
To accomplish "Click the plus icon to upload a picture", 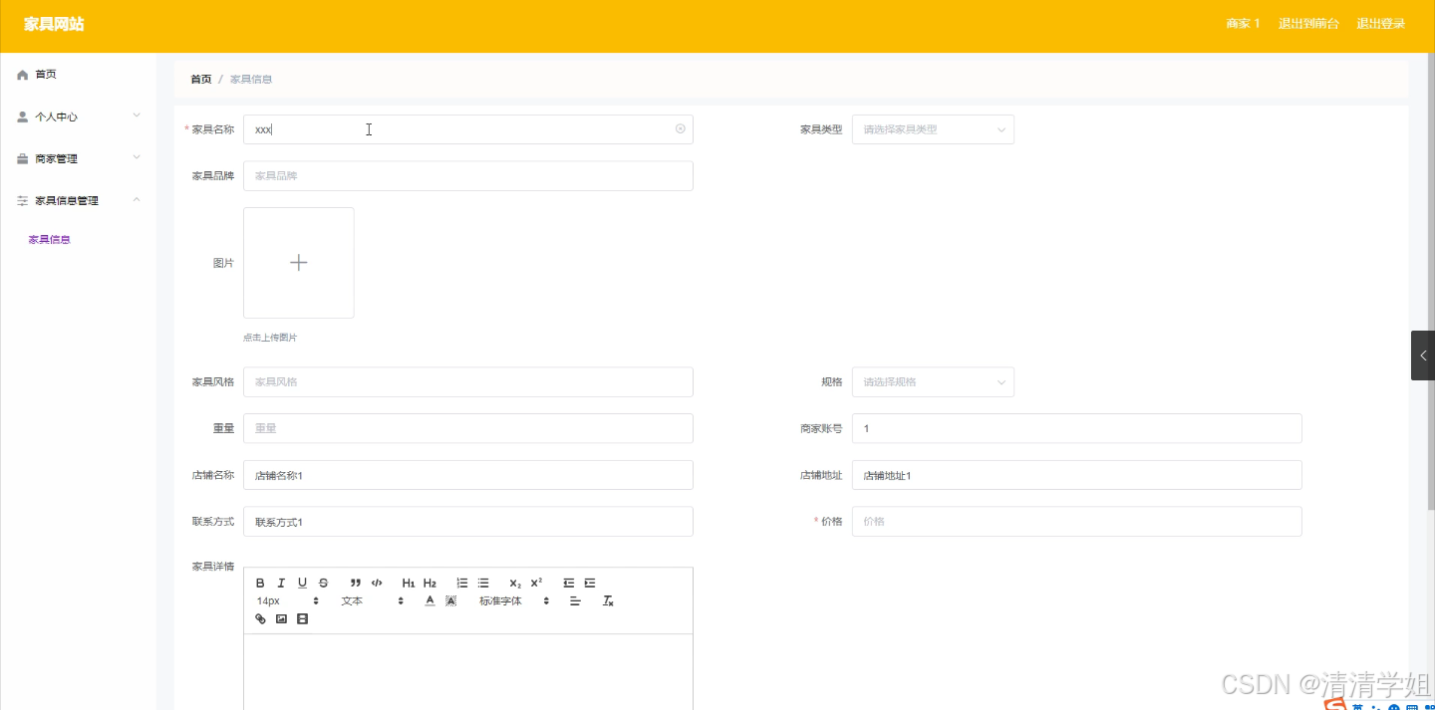I will click(299, 262).
